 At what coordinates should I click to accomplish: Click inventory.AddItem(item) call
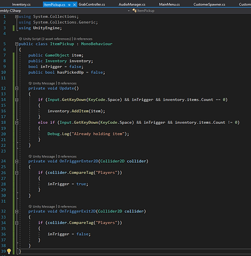76,111
